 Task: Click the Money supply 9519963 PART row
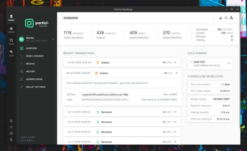pos(210,99)
